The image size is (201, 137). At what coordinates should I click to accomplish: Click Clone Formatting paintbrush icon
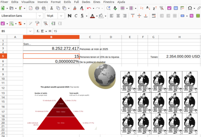(75, 8)
